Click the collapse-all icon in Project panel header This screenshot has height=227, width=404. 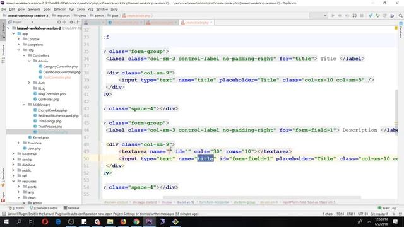pos(64,23)
